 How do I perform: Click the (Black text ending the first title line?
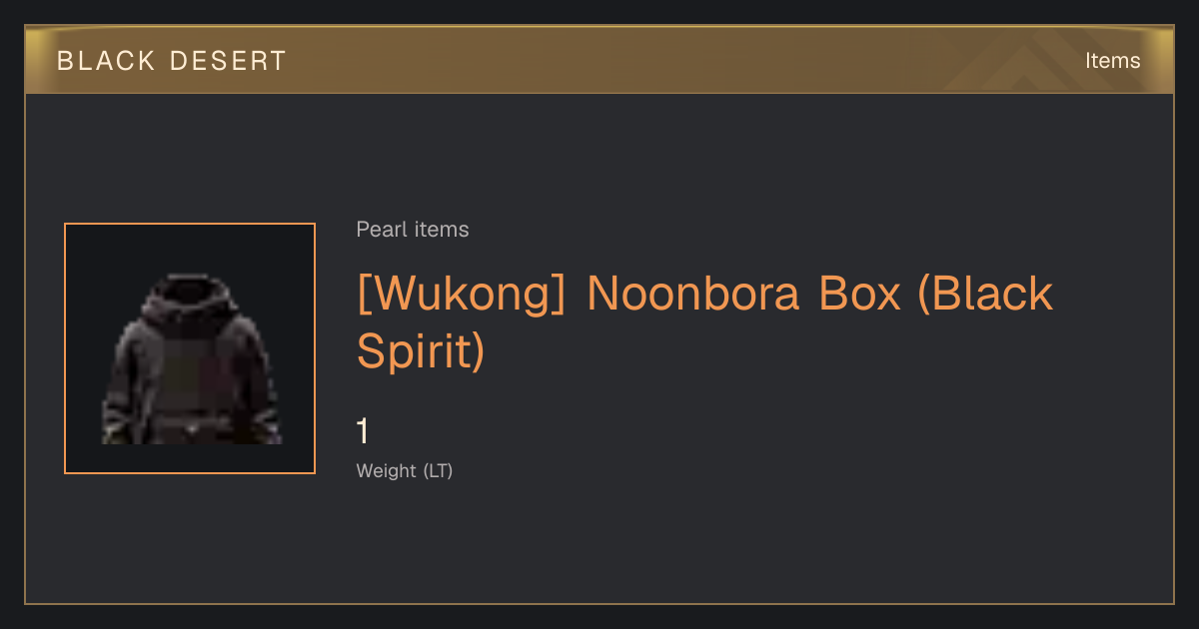point(986,295)
